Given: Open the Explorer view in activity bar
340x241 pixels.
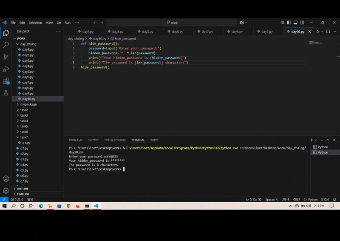Looking at the screenshot, I should click(x=6, y=33).
